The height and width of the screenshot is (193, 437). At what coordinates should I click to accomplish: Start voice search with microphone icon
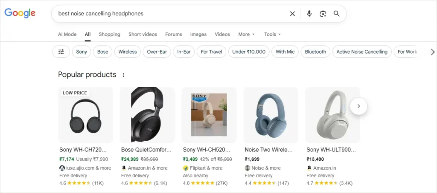tap(309, 14)
